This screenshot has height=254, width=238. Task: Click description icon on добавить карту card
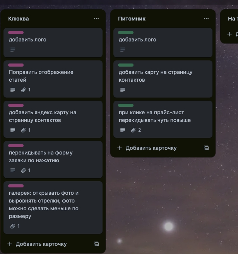pos(123,90)
